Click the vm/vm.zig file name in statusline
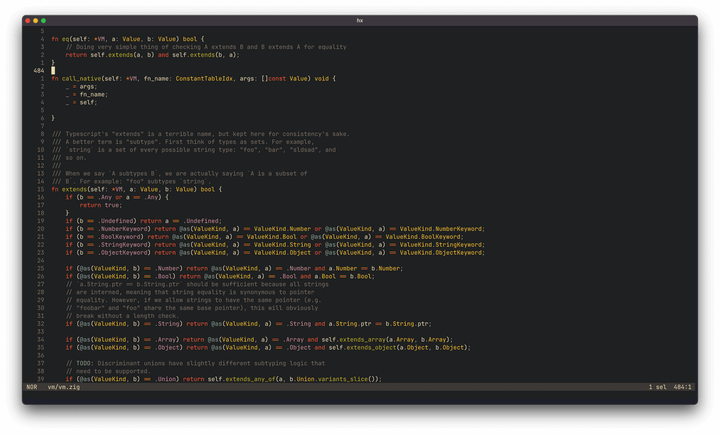720x434 pixels. (64, 387)
